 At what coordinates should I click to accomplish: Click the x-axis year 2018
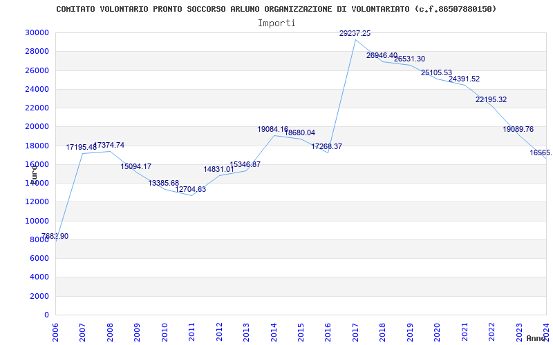tap(383, 332)
